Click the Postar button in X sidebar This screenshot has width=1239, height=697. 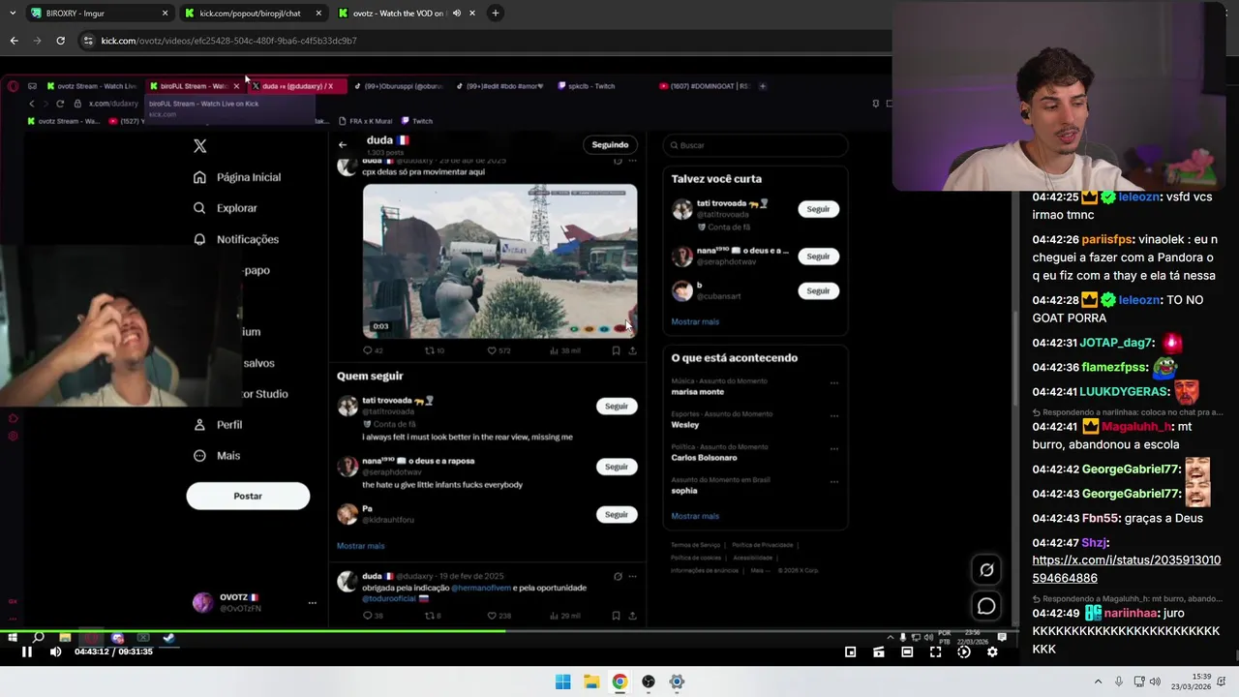[248, 496]
